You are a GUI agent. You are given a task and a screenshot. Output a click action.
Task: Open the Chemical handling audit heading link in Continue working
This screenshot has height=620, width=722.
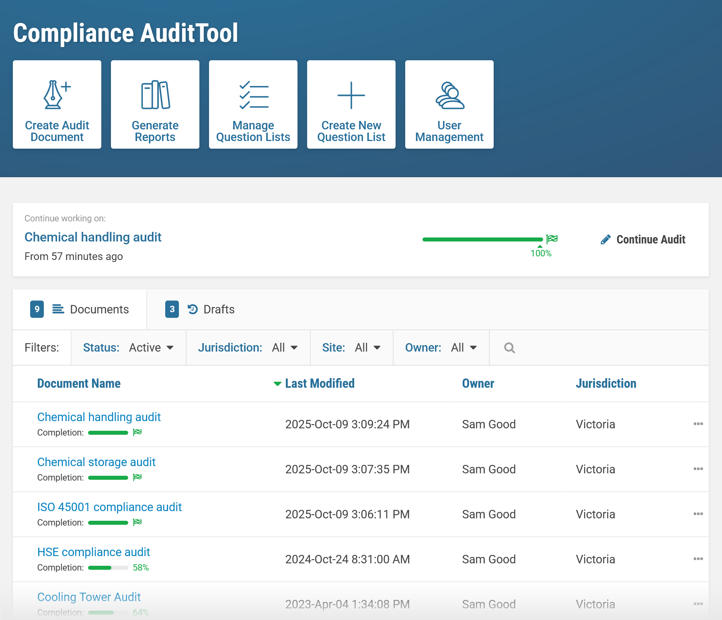[93, 237]
